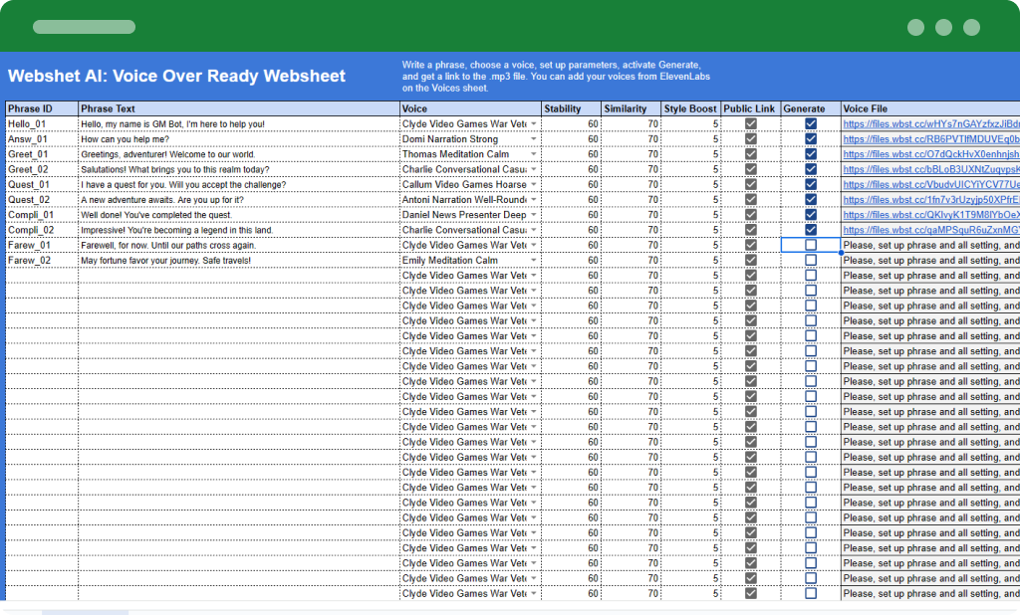Open Voice File link for Greet_02
The width and height of the screenshot is (1020, 615).
[x=931, y=169]
